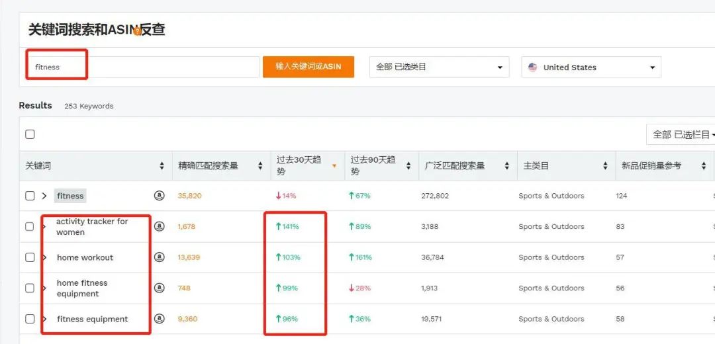Check the select-all checkbox above table
The width and height of the screenshot is (715, 344).
pos(30,134)
